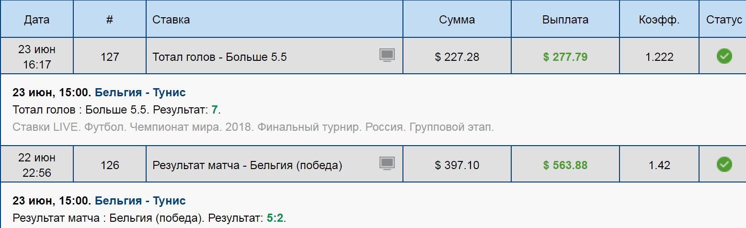The image size is (746, 228).
Task: Click the green checkmark status for bet 126
Action: (724, 165)
